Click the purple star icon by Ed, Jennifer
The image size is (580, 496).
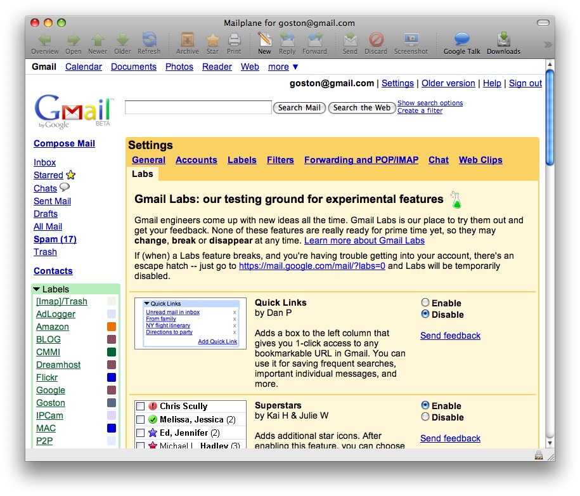point(153,433)
